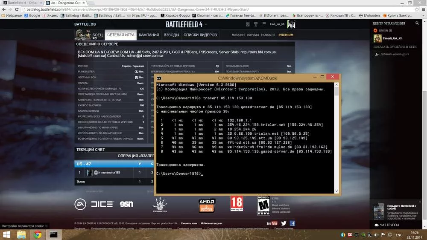
Task: Reload the page with the refresh icon
Action: point(17,9)
